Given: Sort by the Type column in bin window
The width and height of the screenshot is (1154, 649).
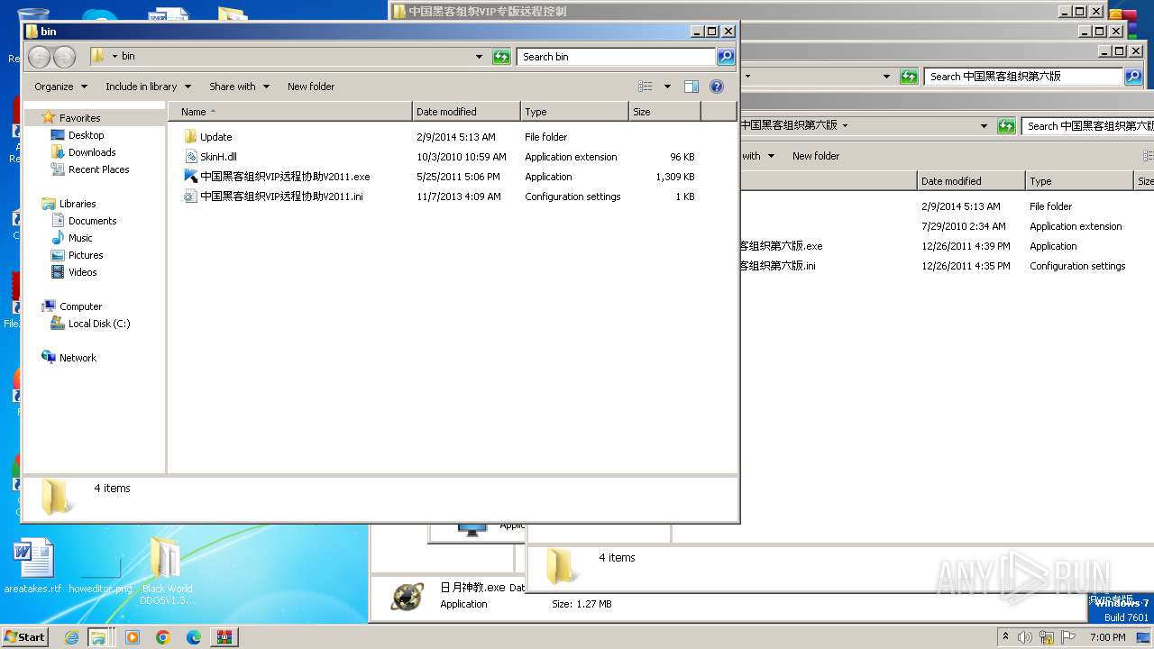Looking at the screenshot, I should point(574,112).
